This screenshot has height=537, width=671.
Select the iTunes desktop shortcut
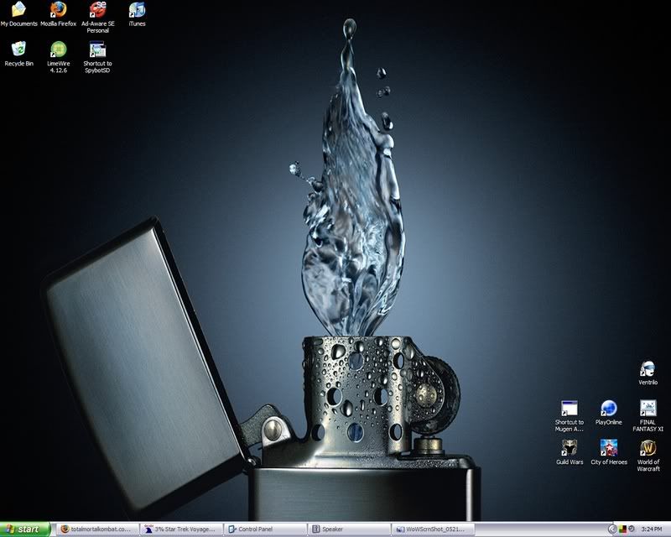coord(137,14)
